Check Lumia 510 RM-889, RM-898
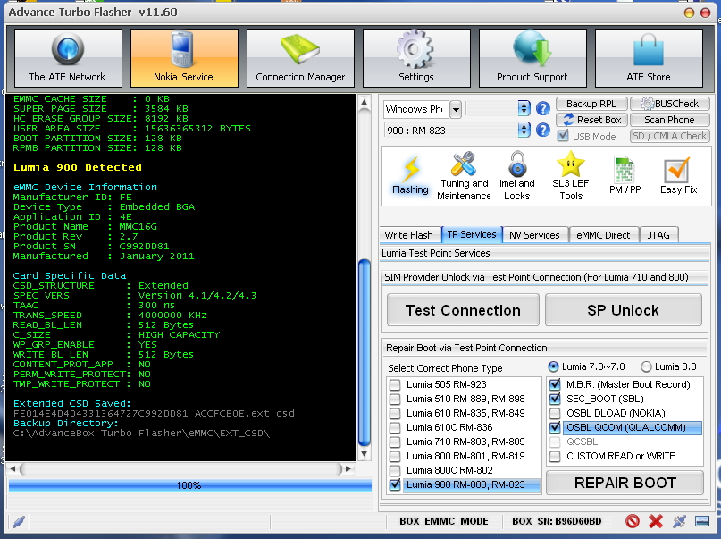 pos(395,399)
